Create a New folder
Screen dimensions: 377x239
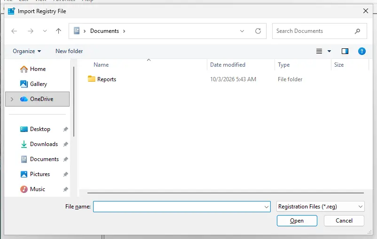[x=69, y=51]
